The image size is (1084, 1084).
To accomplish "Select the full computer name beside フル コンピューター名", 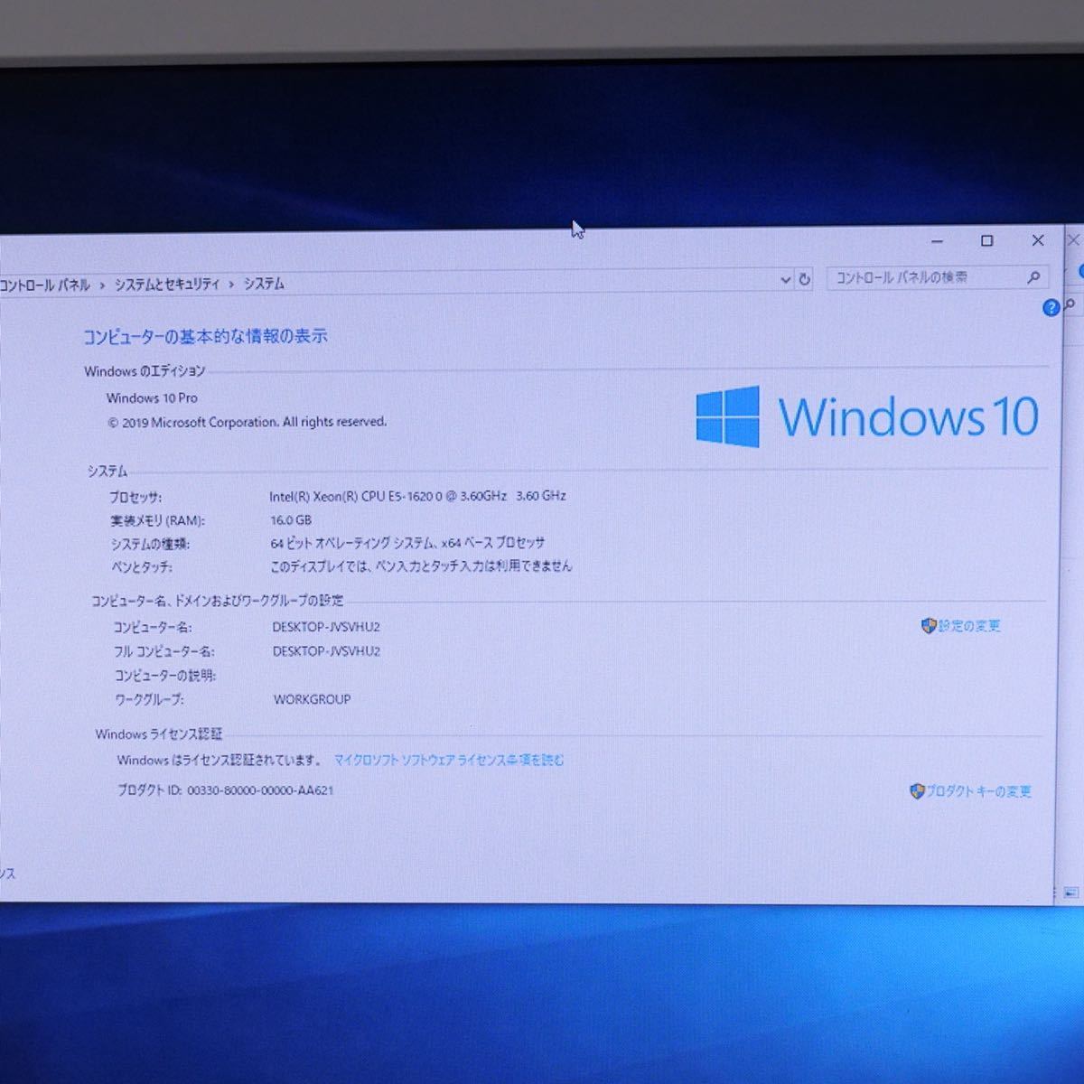I will pos(326,651).
